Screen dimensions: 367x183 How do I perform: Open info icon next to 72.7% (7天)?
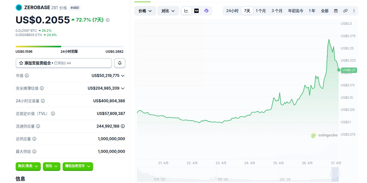[x=108, y=20]
